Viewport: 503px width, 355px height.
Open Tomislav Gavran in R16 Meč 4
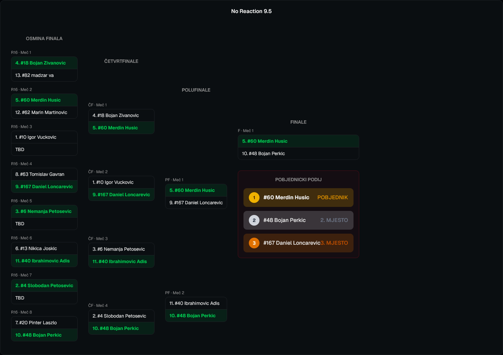pyautogui.click(x=40, y=174)
